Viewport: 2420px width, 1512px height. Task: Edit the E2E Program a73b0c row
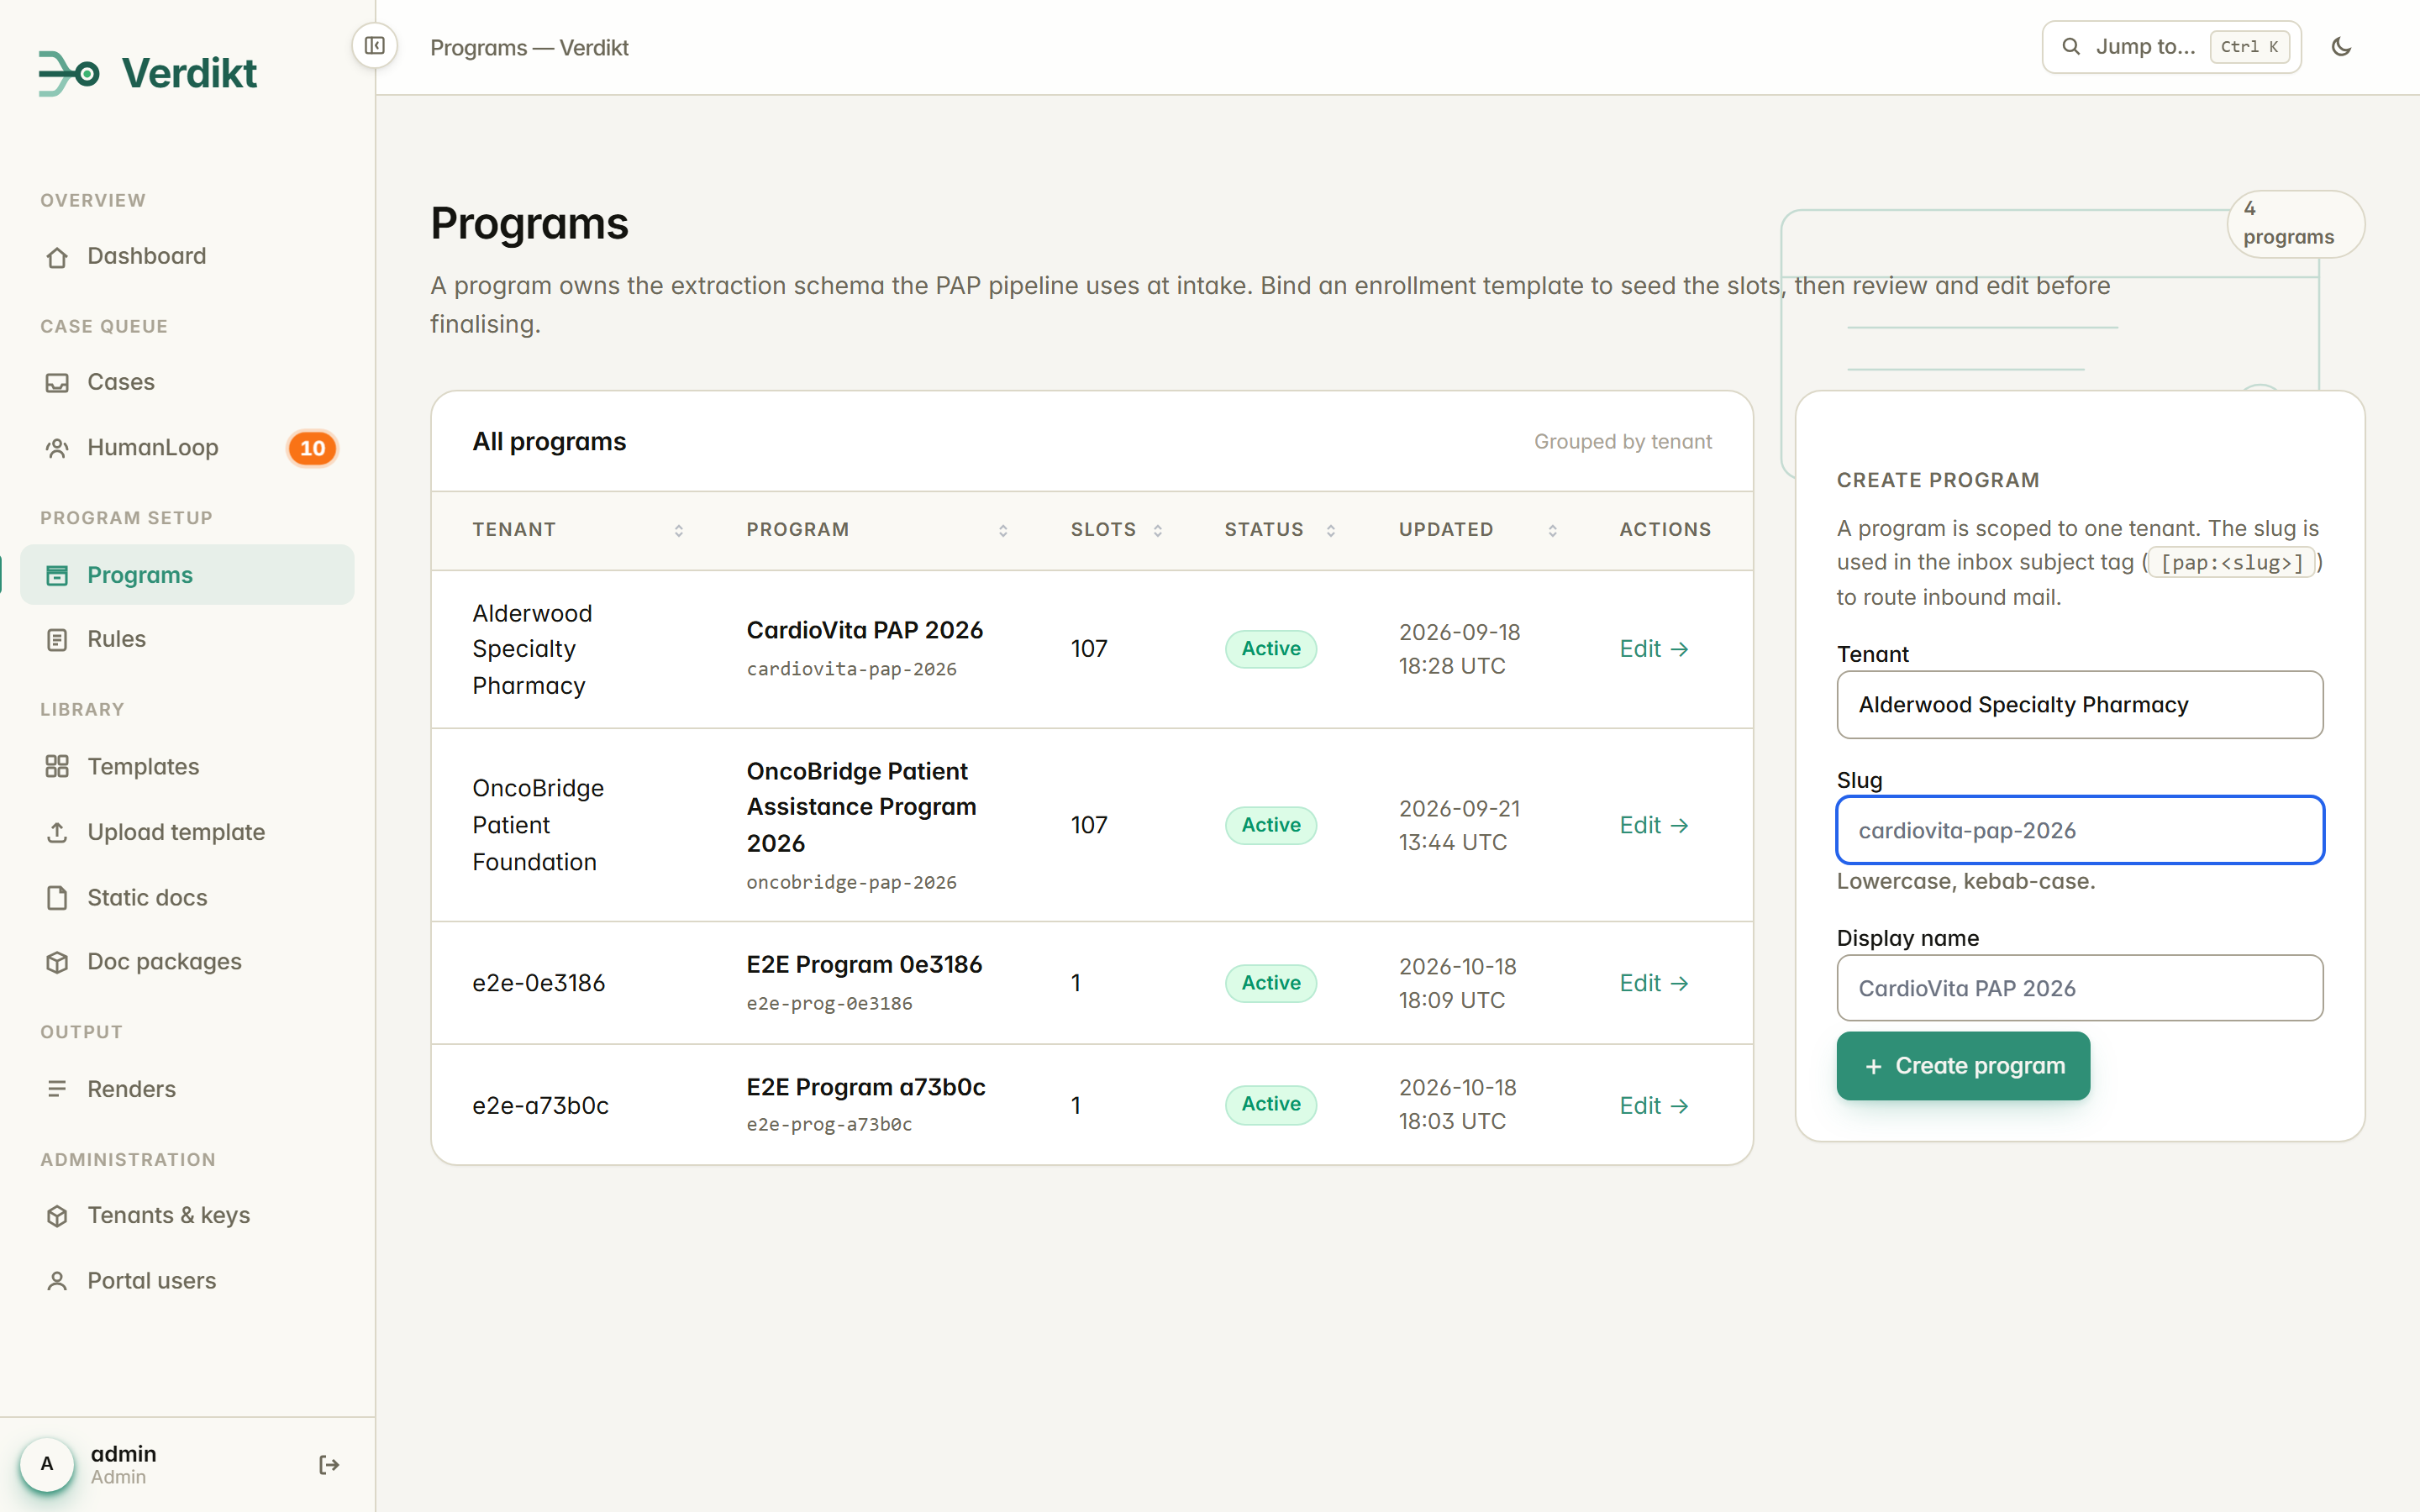point(1654,1106)
